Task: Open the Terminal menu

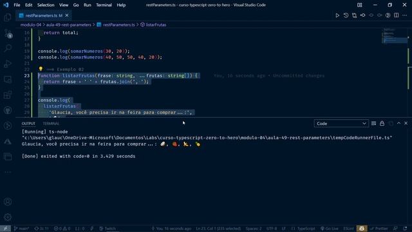Action: pyautogui.click(x=104, y=5)
